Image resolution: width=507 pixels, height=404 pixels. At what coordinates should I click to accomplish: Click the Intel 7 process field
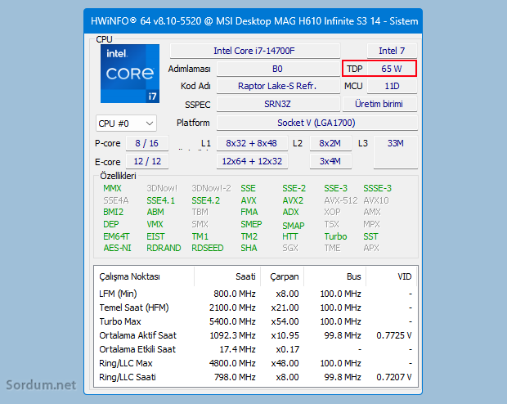392,51
